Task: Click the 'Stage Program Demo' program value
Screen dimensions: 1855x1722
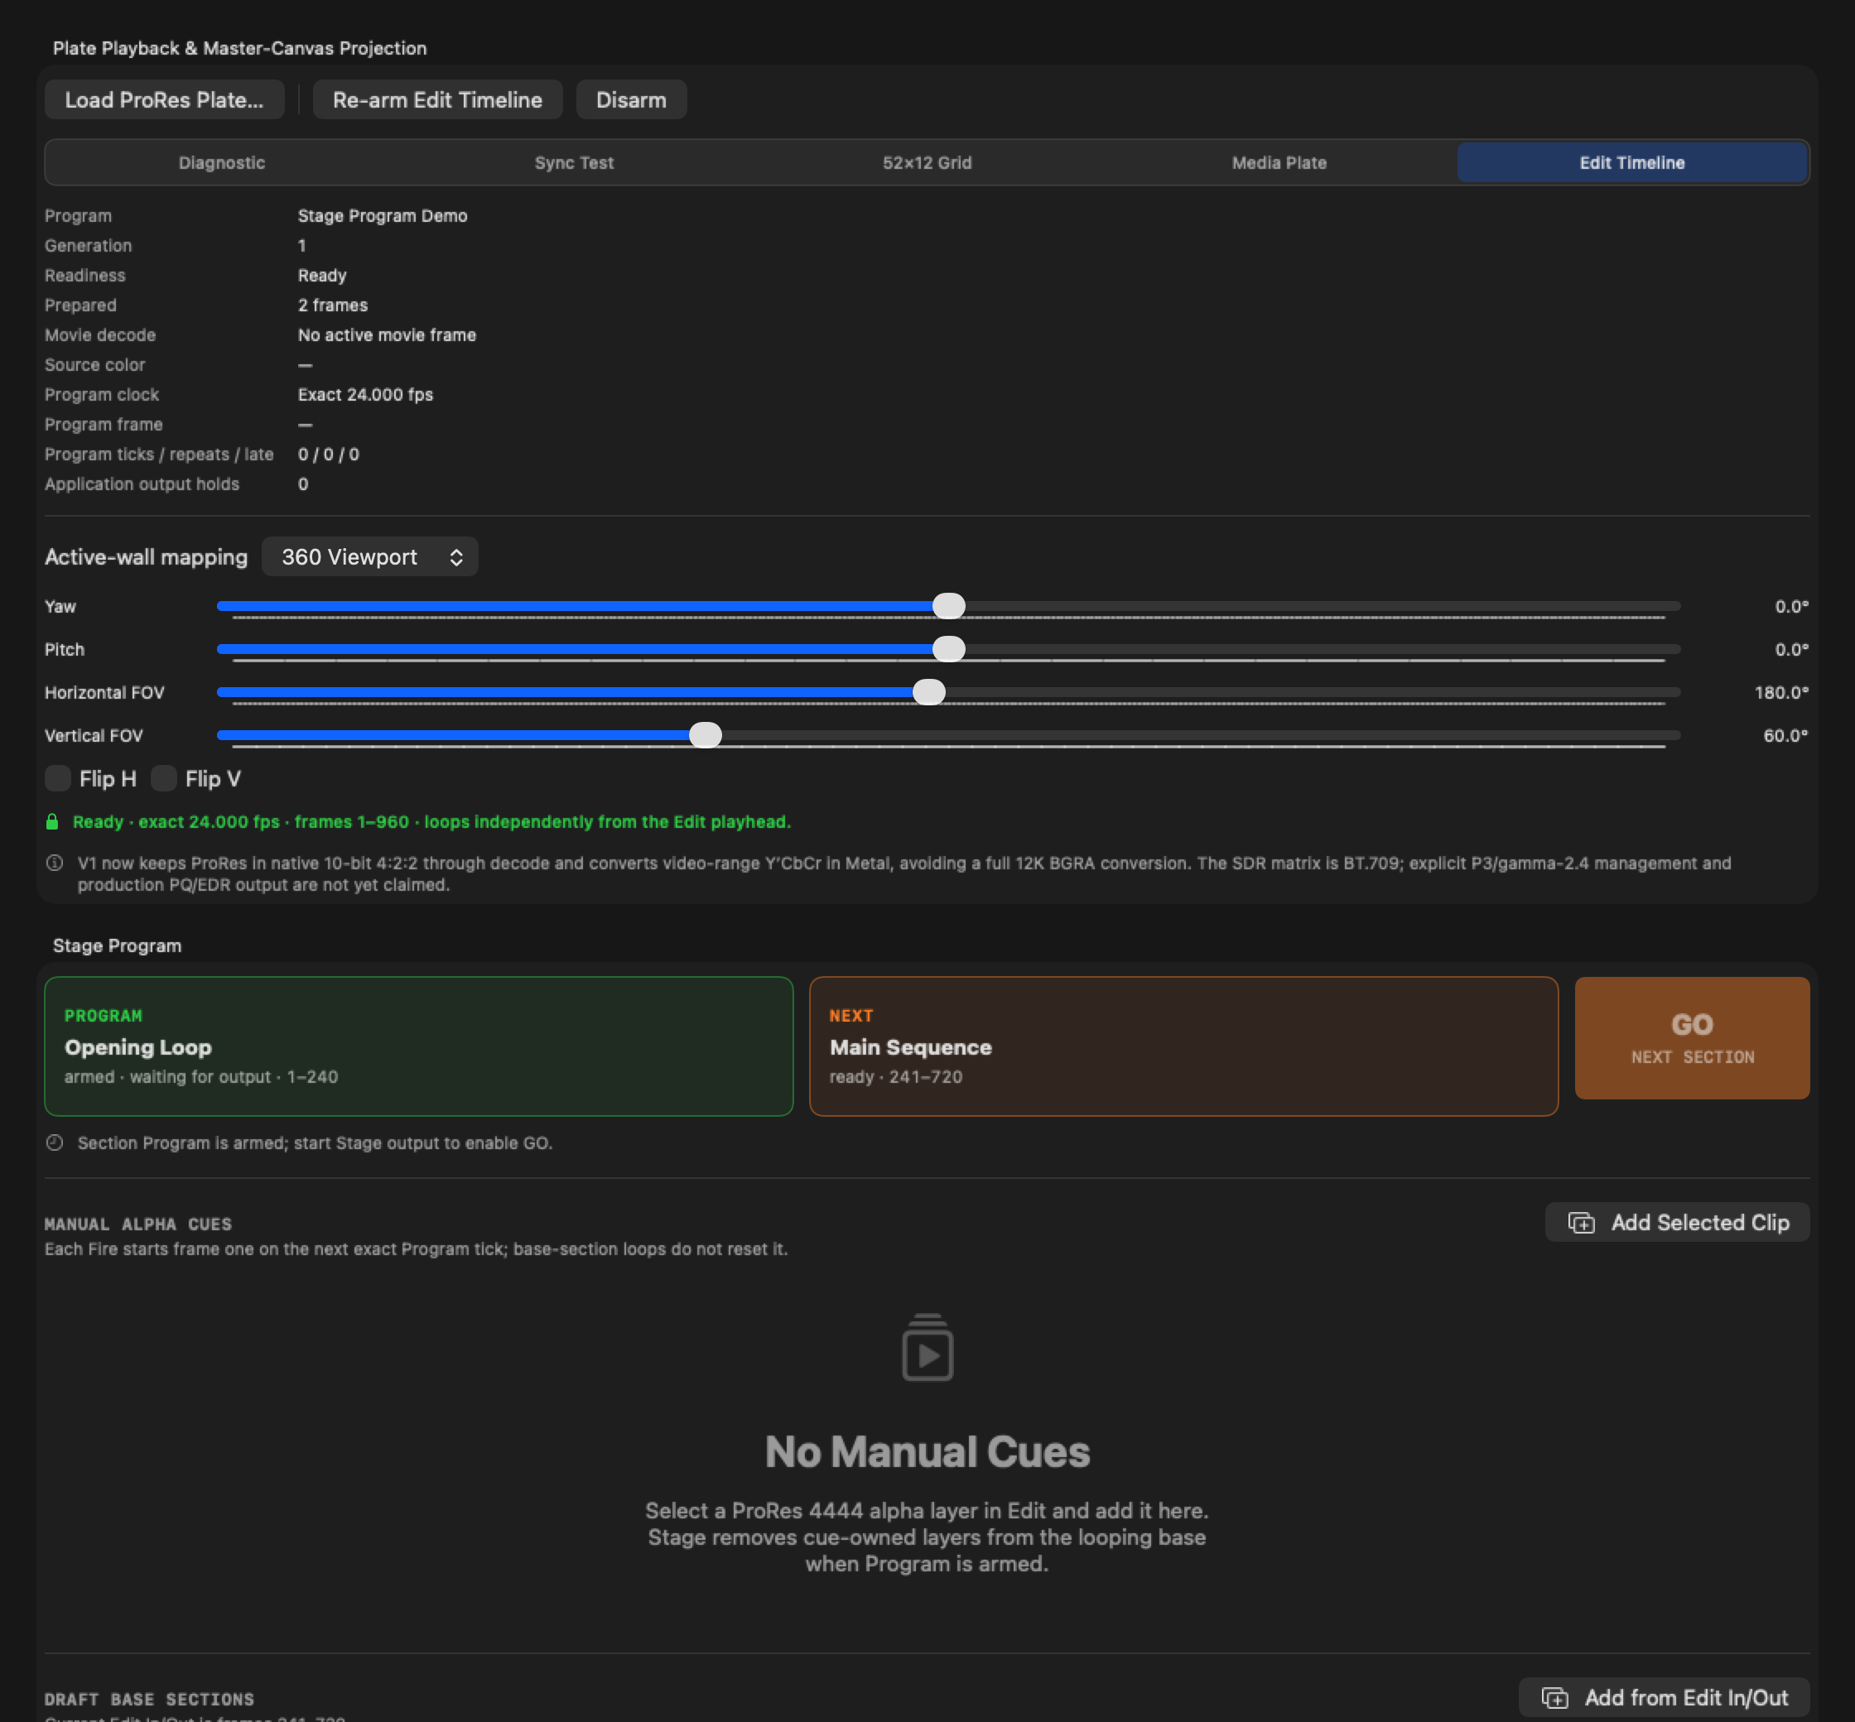Action: pos(383,215)
